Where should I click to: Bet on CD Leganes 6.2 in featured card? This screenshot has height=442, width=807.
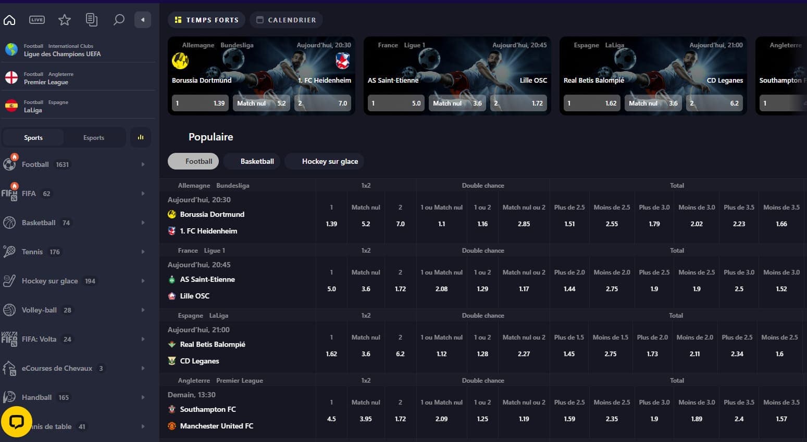point(714,103)
